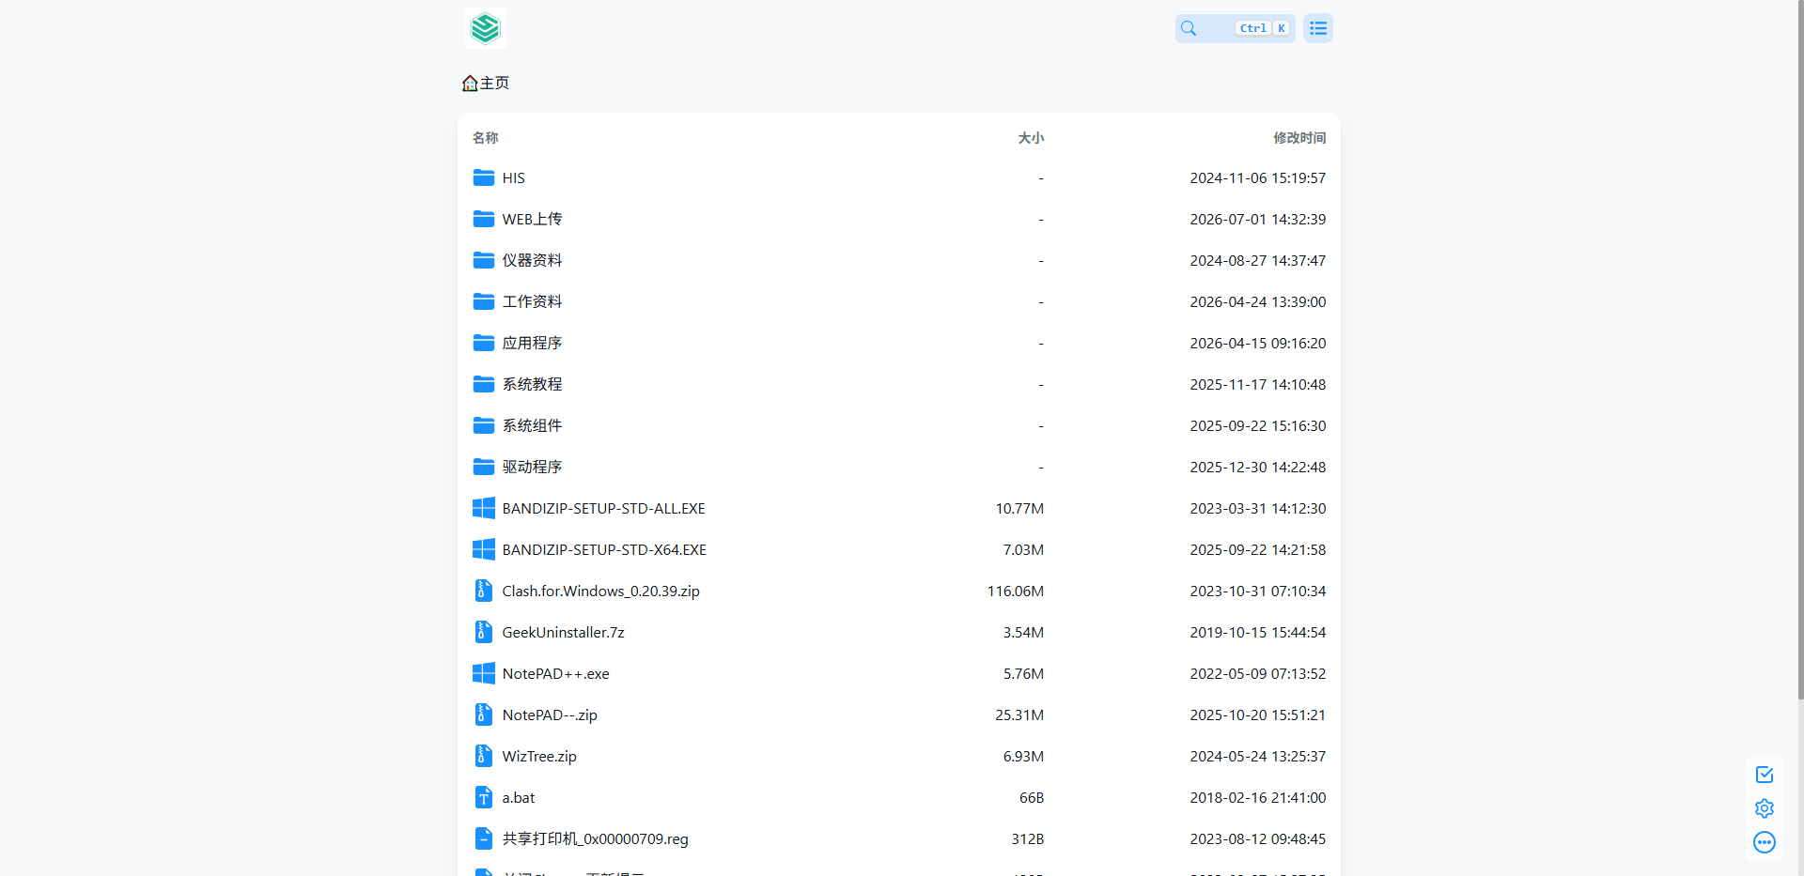
Task: Open the 应用程序 folder icon
Action: (483, 343)
